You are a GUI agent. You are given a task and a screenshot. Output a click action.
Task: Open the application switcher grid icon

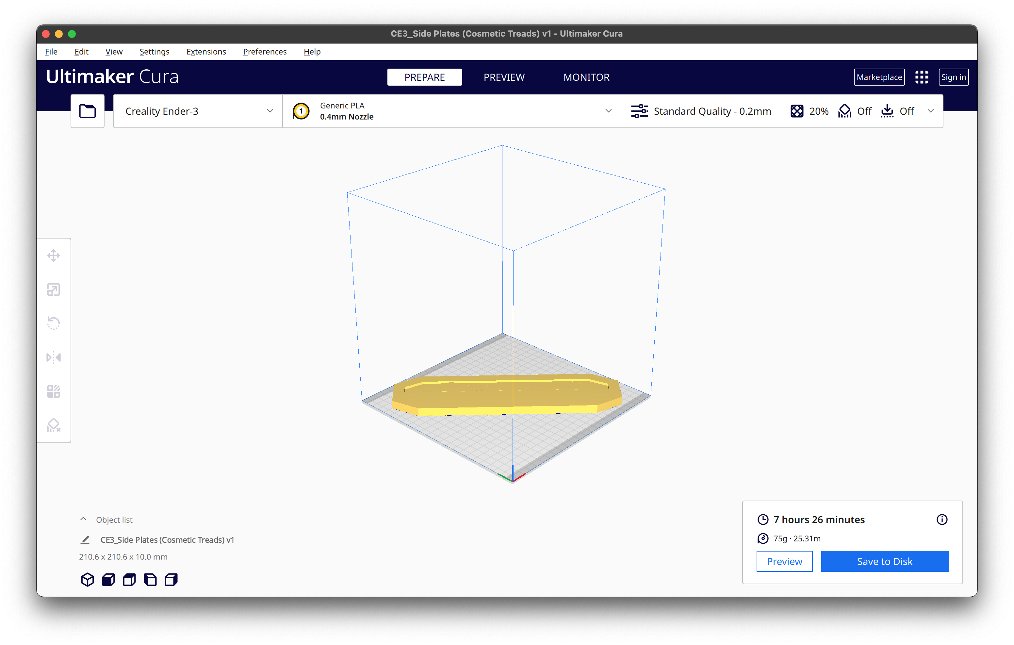(921, 77)
